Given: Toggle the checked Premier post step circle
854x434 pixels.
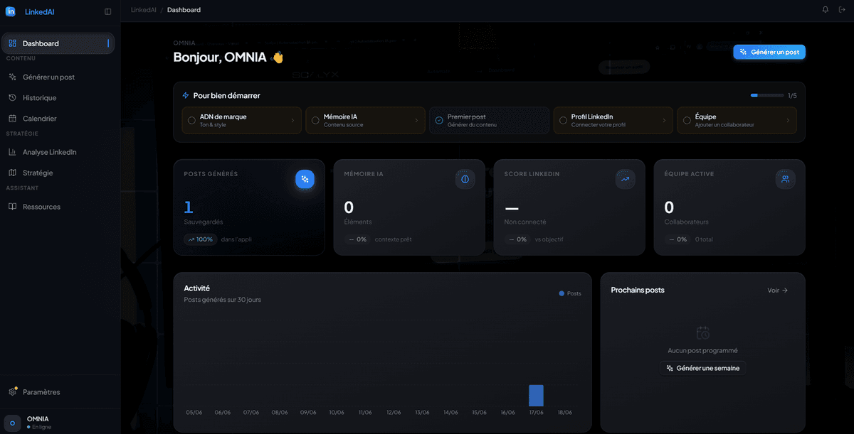Looking at the screenshot, I should [439, 120].
